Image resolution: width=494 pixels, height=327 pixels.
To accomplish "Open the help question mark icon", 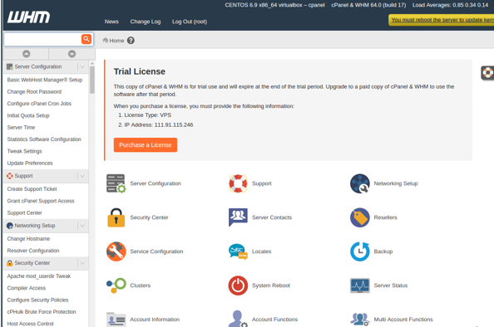I will click(131, 41).
